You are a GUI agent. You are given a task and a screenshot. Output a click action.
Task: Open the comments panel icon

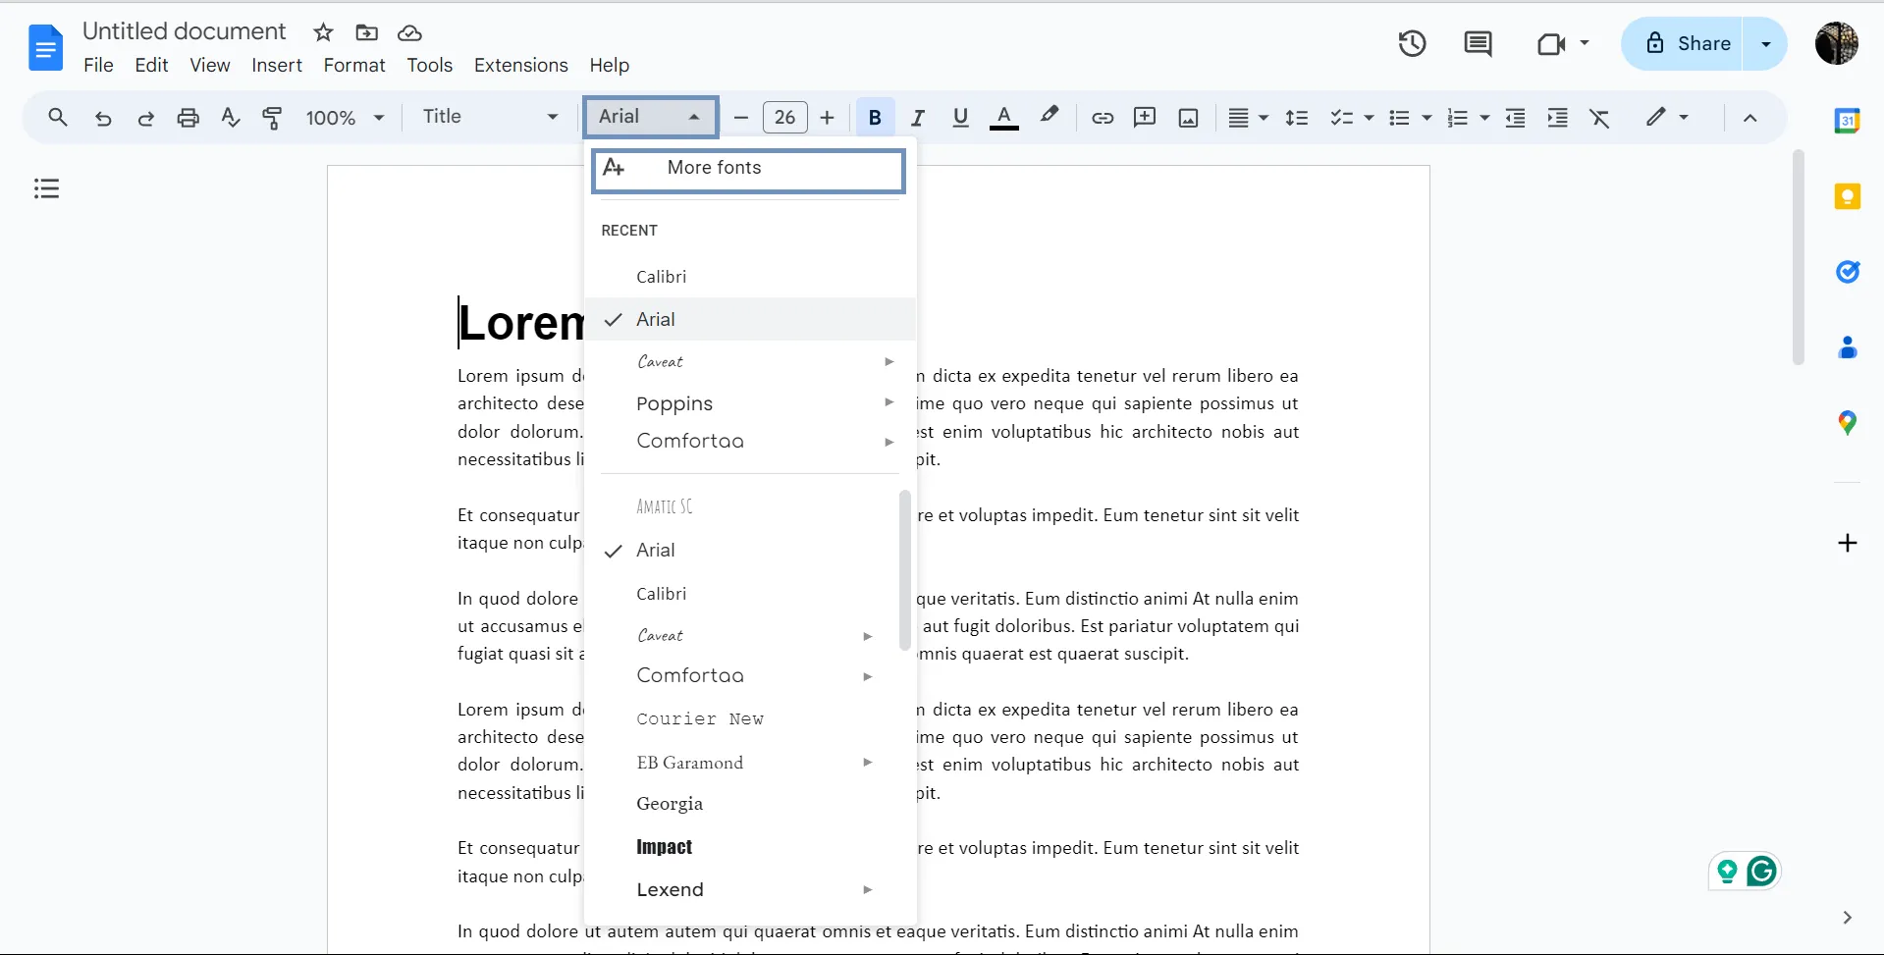point(1478,43)
